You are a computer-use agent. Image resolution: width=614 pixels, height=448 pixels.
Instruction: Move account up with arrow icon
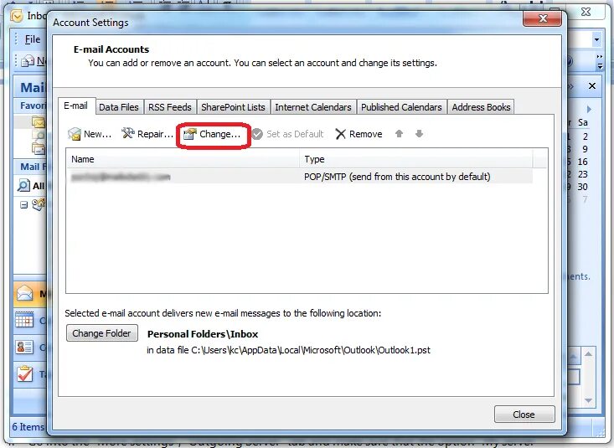tap(399, 134)
